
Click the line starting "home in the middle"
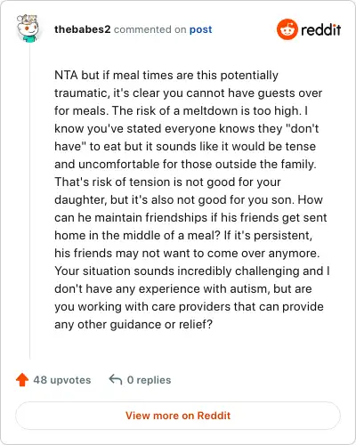pos(183,235)
